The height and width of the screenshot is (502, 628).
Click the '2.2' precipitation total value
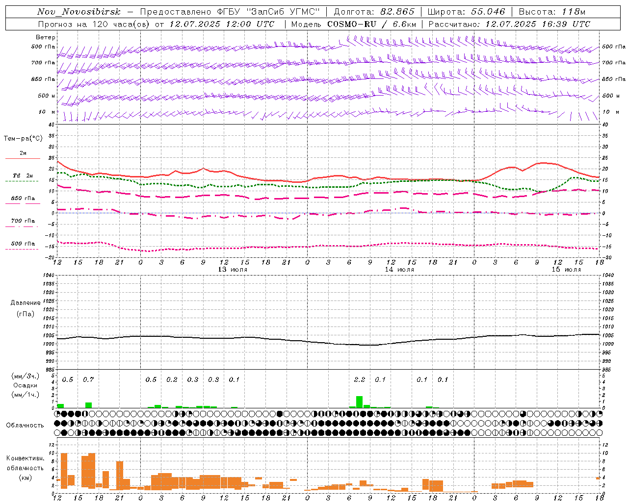(360, 379)
